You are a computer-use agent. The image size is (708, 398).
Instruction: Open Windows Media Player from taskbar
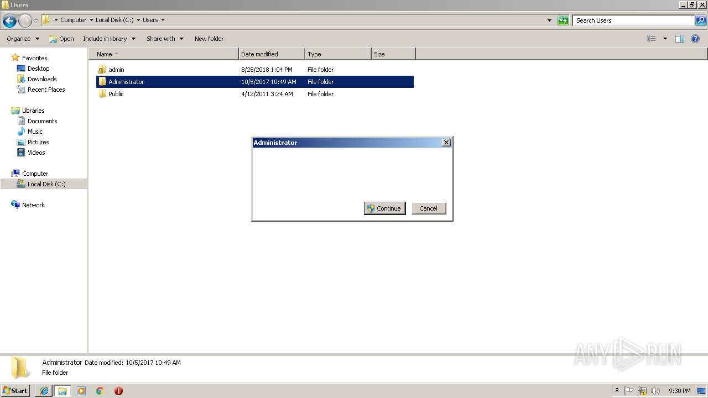pos(81,391)
